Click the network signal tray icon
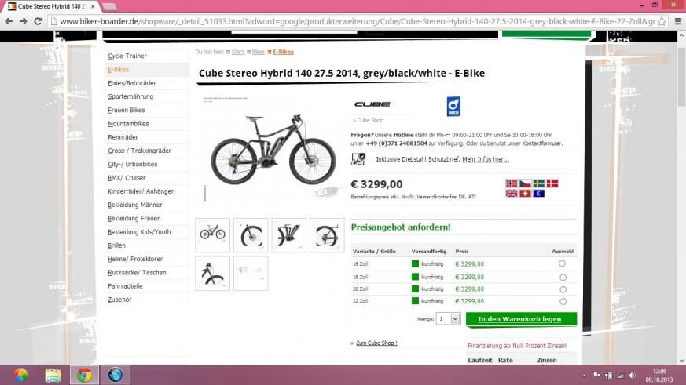 620,376
